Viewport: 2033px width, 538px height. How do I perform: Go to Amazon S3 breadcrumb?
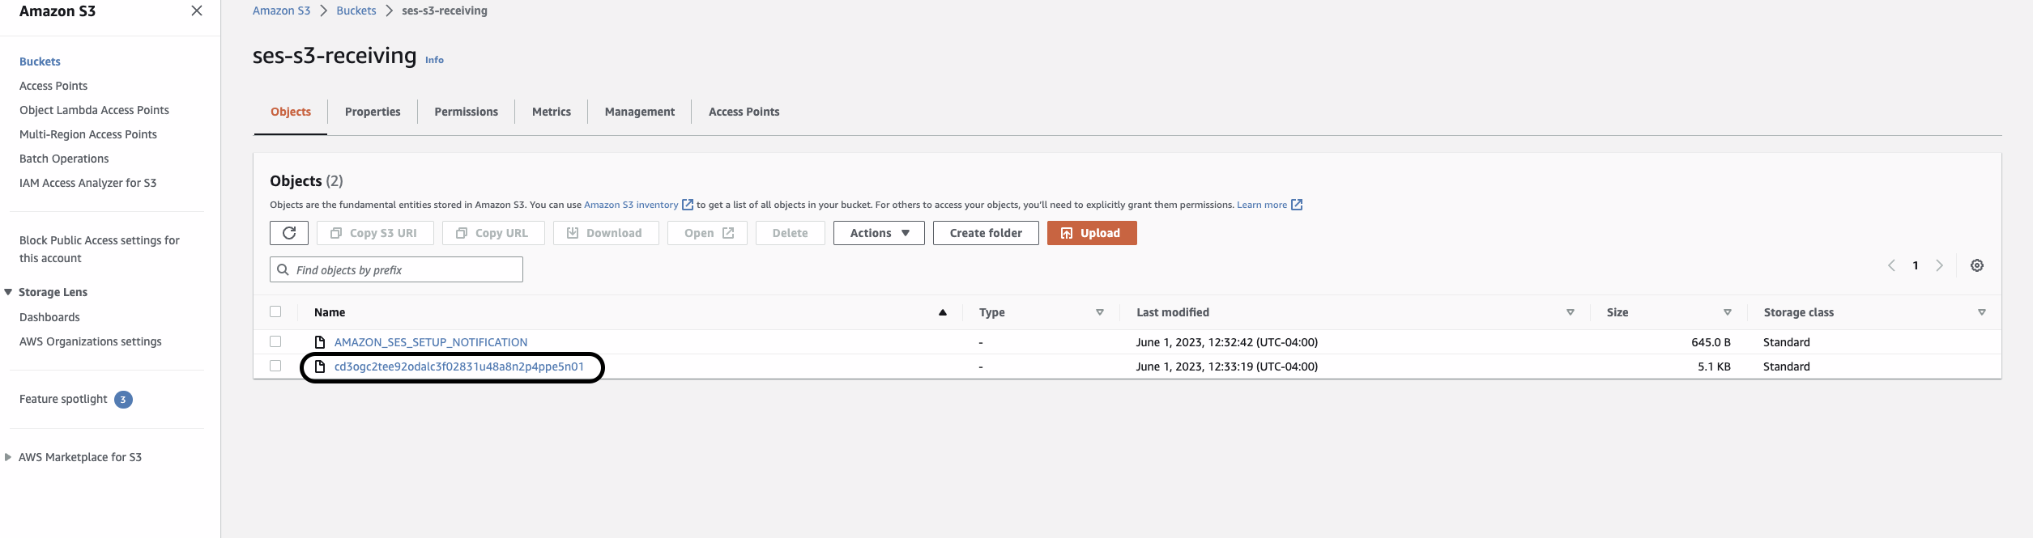282,11
